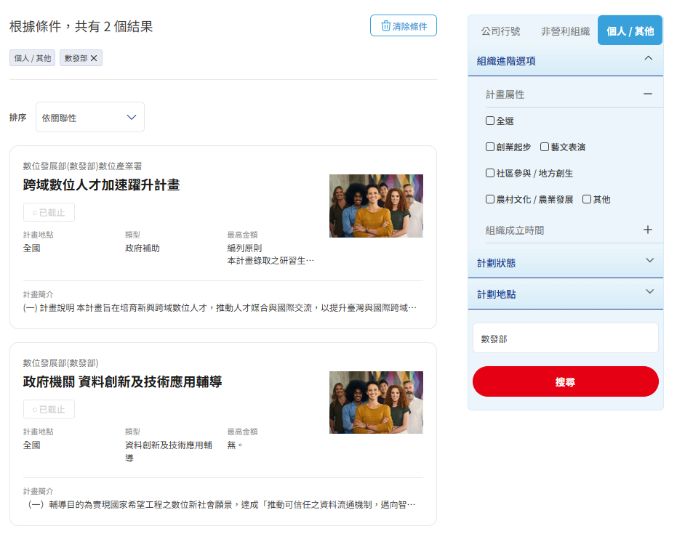Open the 依關聯性 sort dropdown

[90, 117]
